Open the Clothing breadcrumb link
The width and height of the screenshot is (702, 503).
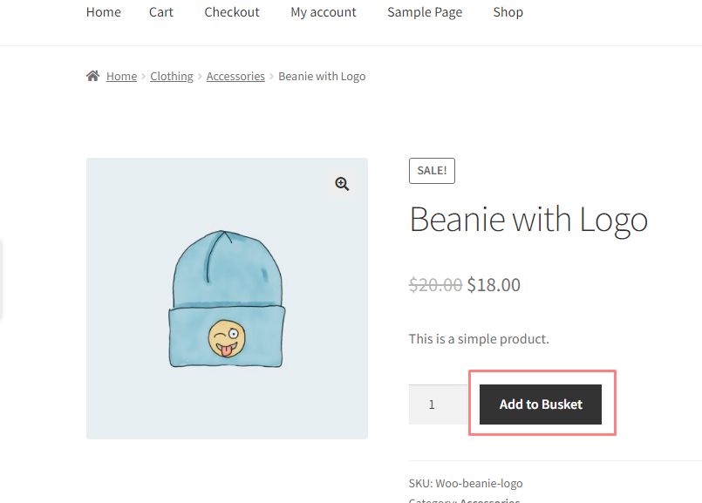coord(172,77)
